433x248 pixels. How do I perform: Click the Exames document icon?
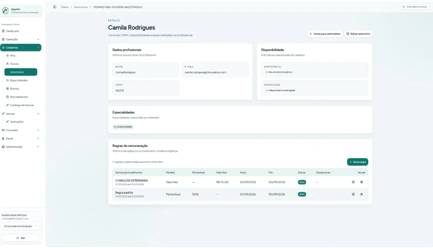(x=8, y=89)
